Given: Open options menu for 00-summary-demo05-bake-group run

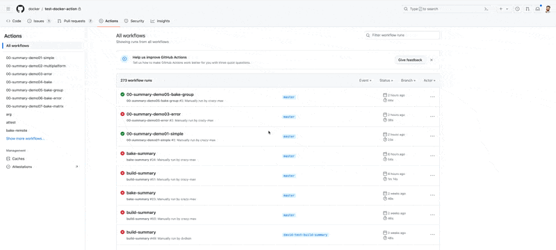Looking at the screenshot, I should [x=432, y=97].
